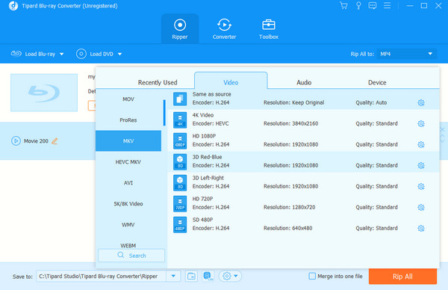Select MOV in the format list
The height and width of the screenshot is (290, 448).
[128, 99]
